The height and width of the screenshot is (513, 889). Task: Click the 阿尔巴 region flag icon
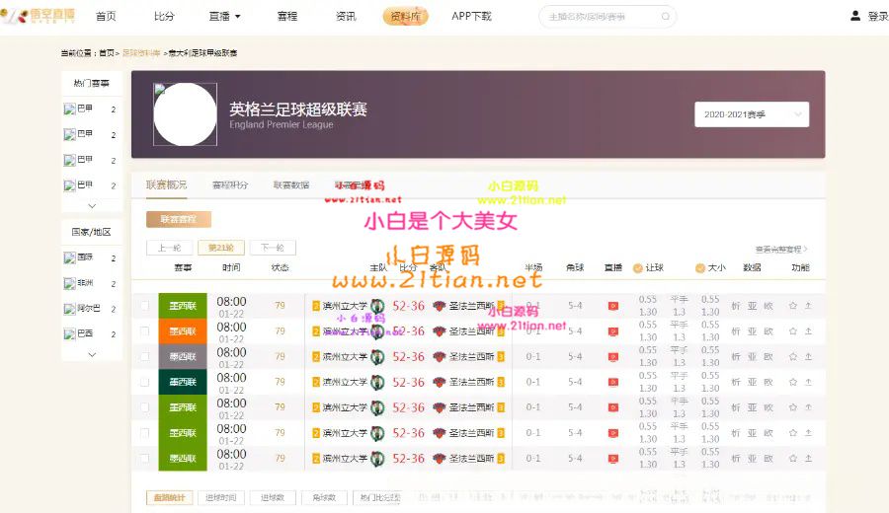[x=69, y=309]
